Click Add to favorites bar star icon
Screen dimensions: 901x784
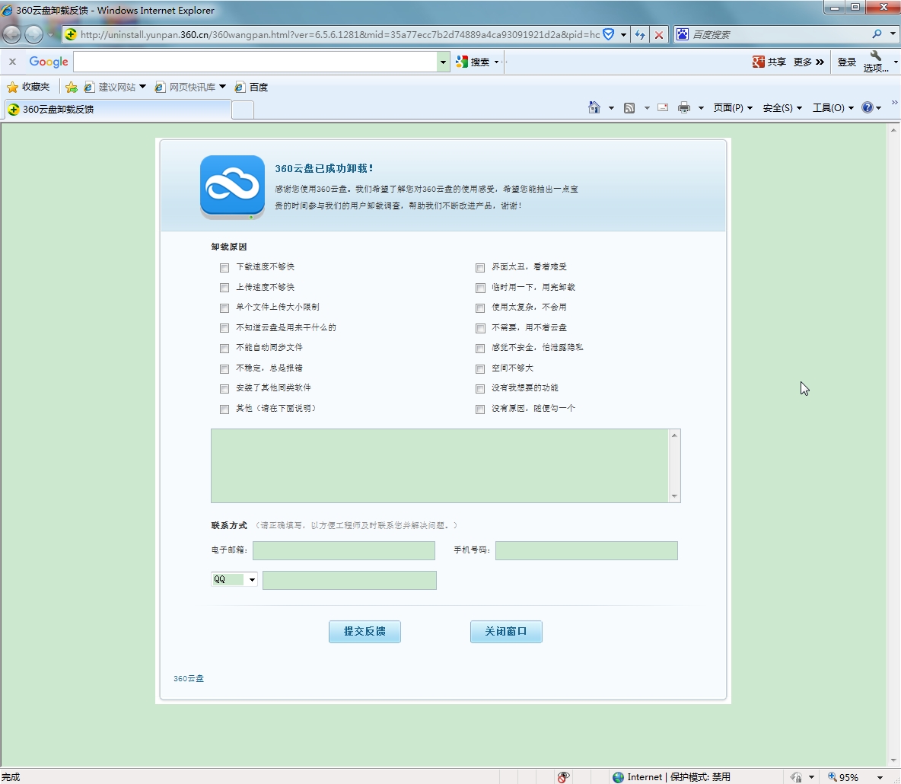pyautogui.click(x=72, y=87)
